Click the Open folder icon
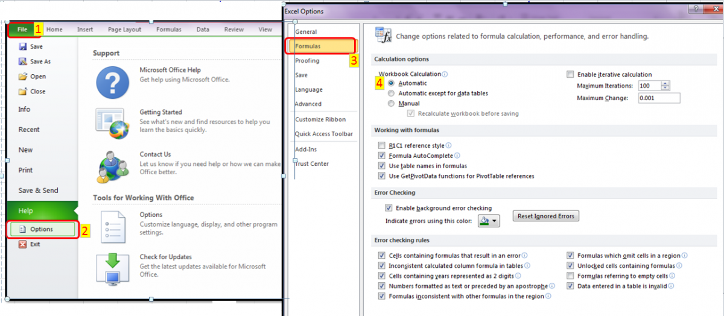Viewport: 724px width, 316px height. pyautogui.click(x=23, y=77)
